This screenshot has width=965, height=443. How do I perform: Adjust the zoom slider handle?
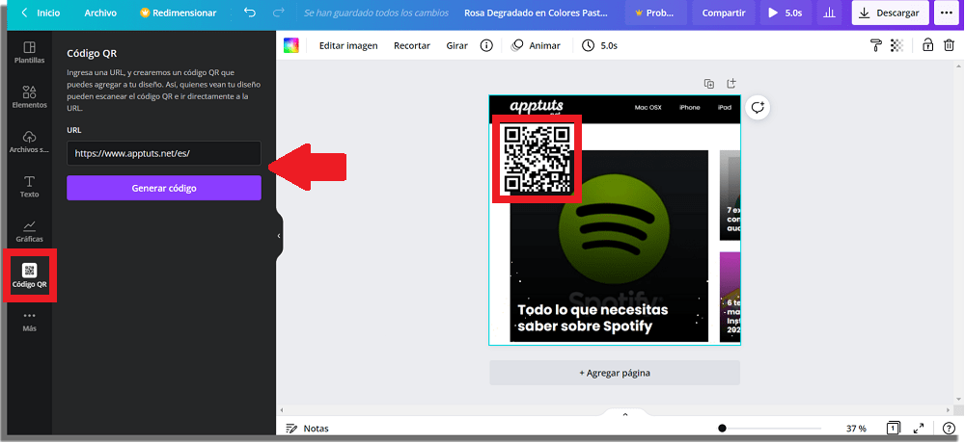pyautogui.click(x=722, y=429)
